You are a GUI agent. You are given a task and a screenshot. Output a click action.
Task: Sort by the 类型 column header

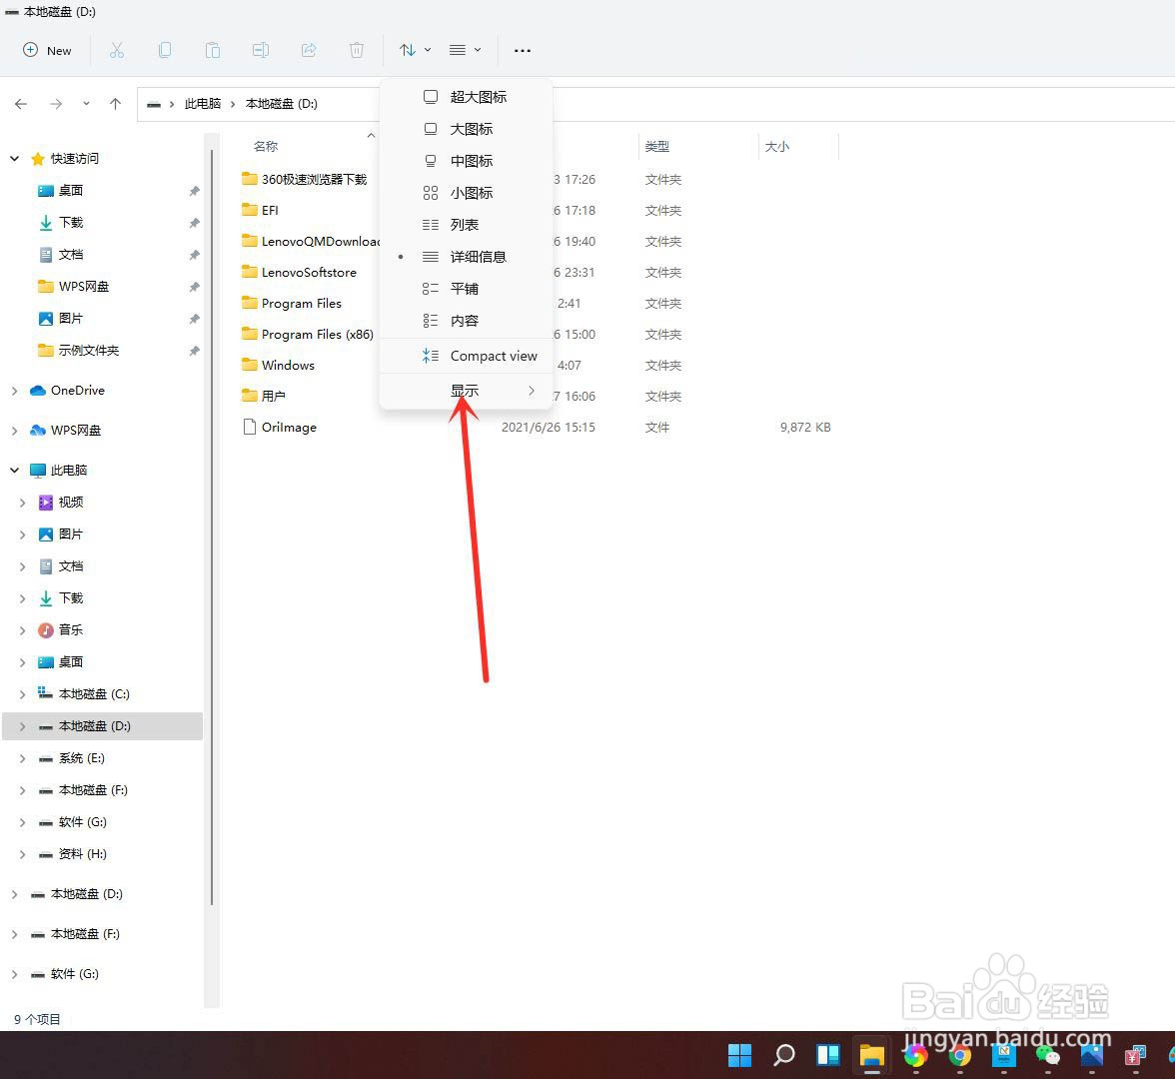(x=657, y=146)
